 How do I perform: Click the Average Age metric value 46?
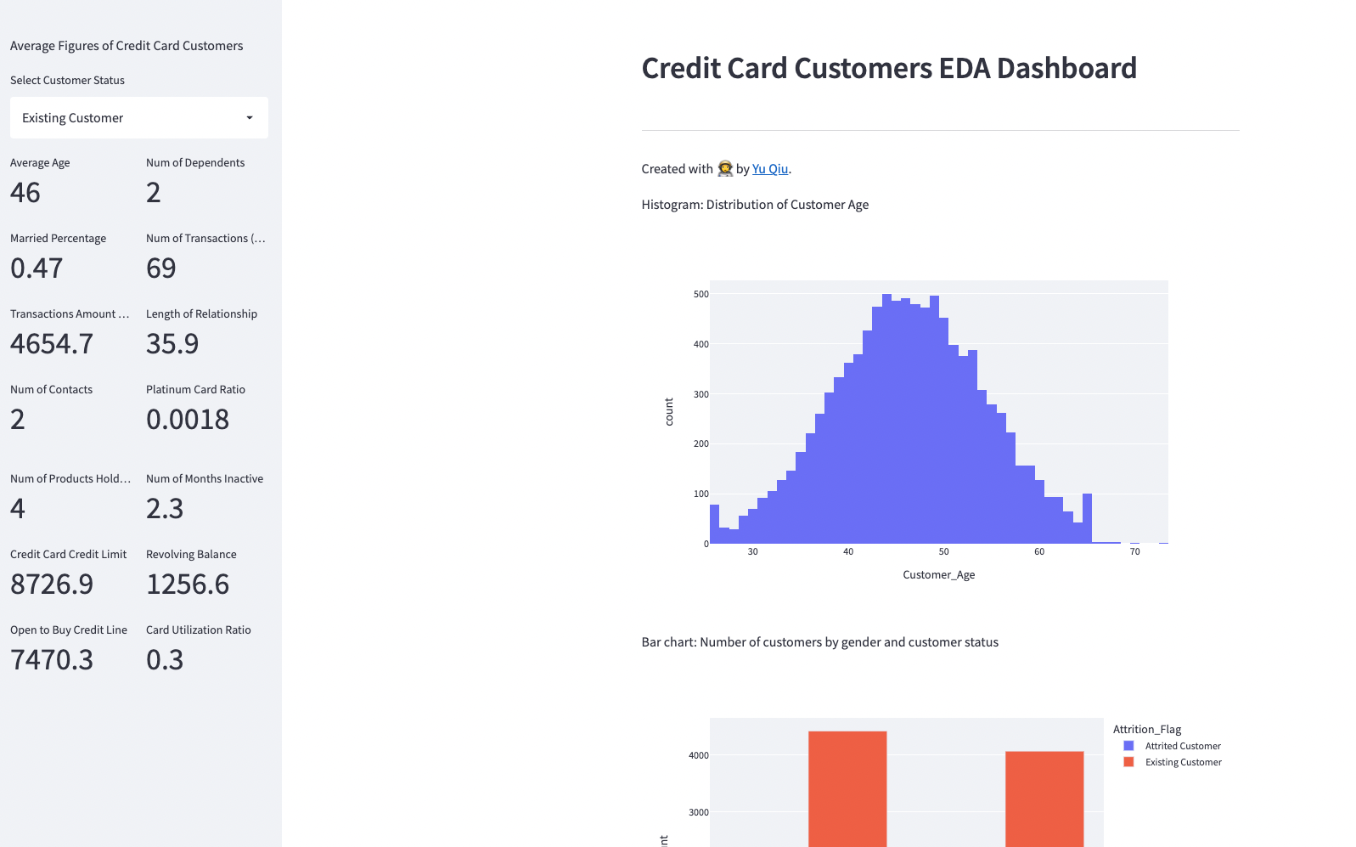[x=25, y=193]
